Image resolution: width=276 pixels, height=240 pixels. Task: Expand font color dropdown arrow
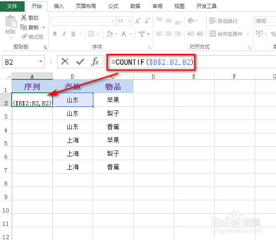(130, 34)
